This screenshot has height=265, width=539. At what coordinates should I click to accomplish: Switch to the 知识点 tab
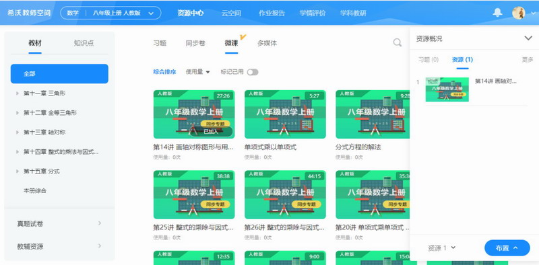84,43
